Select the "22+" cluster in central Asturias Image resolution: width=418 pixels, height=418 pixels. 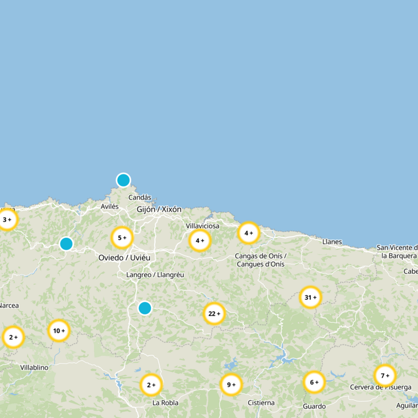213,314
